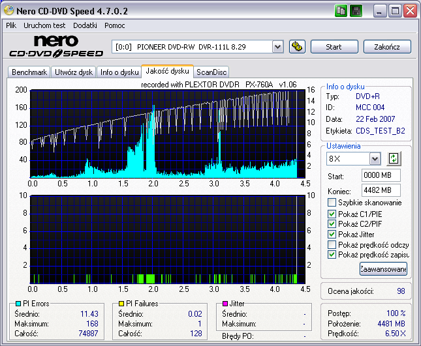
Task: Enable Pokaż prędkość odczytu checkbox
Action: point(332,244)
